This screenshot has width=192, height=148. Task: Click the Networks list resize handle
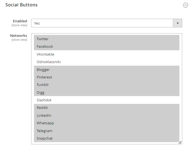(x=180, y=142)
